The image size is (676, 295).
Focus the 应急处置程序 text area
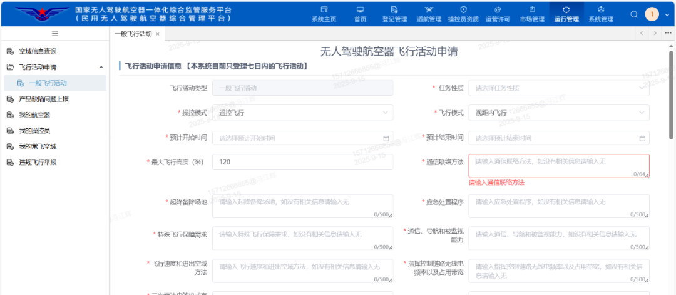[559, 206]
